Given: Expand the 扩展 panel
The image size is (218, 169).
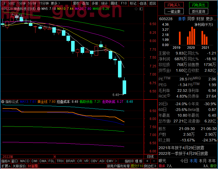Looking at the screenshot, I should 6,166.
